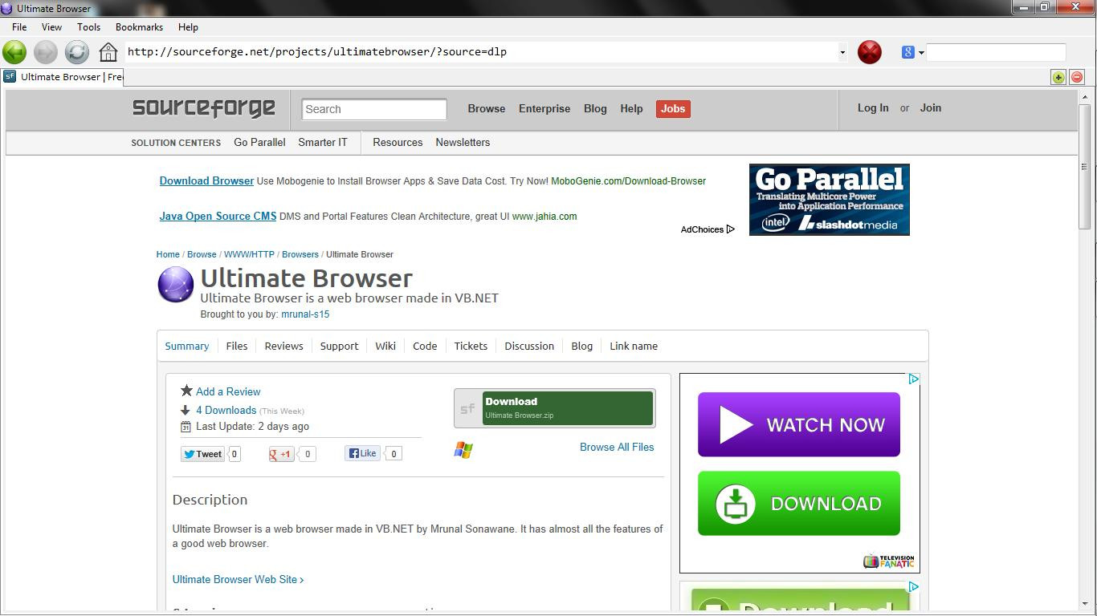Viewport: 1097px width, 616px height.
Task: Click the Ultimate Browser title bar app icon
Action: [x=6, y=8]
